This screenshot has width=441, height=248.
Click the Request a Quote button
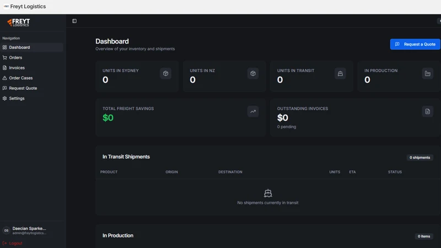point(415,44)
